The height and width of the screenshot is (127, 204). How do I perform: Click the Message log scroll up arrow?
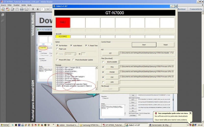point(96,68)
